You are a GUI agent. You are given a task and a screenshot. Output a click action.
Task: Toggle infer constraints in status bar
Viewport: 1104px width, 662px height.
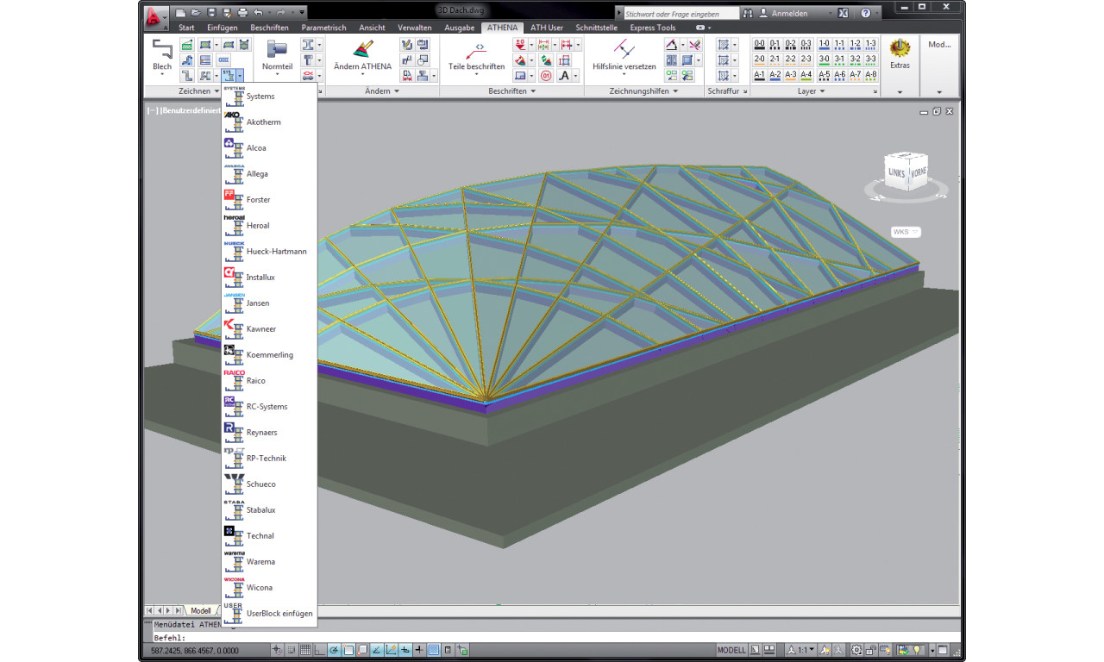coord(277,650)
